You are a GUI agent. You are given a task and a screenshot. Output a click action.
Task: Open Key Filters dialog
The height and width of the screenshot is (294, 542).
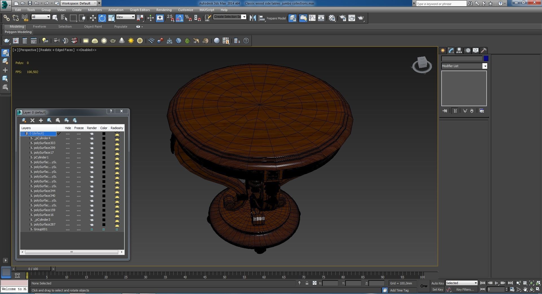[465, 289]
